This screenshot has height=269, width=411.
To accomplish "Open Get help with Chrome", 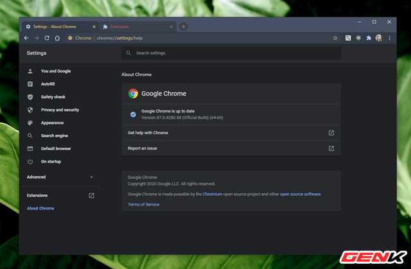I will tap(231, 133).
